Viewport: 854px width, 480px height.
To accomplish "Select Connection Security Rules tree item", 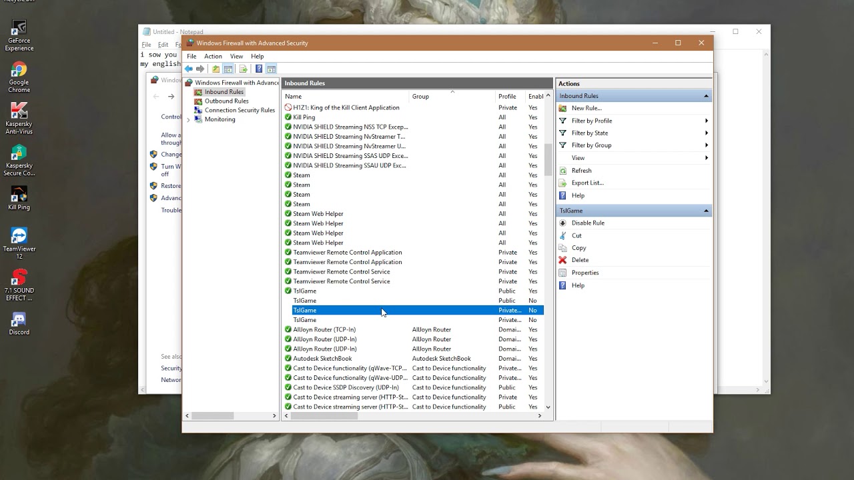I will [240, 110].
